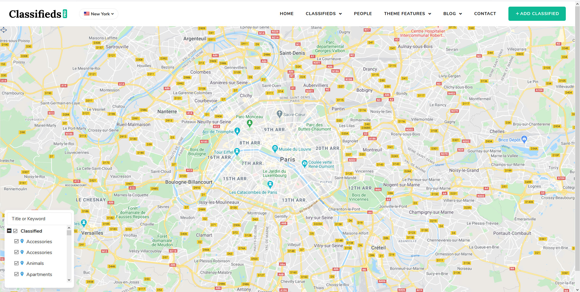Click the Parc Monceau green marker
The height and width of the screenshot is (292, 580).
pyautogui.click(x=250, y=123)
